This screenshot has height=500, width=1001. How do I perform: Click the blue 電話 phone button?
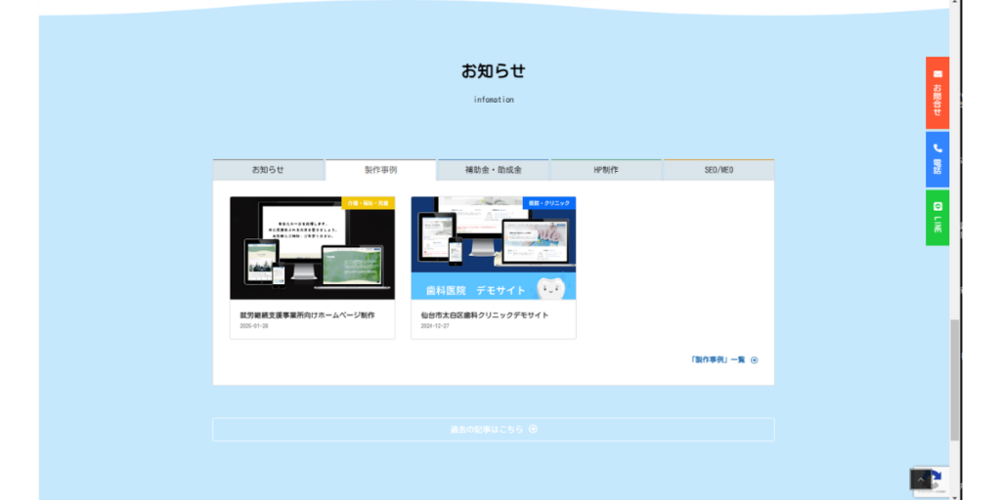(x=936, y=158)
